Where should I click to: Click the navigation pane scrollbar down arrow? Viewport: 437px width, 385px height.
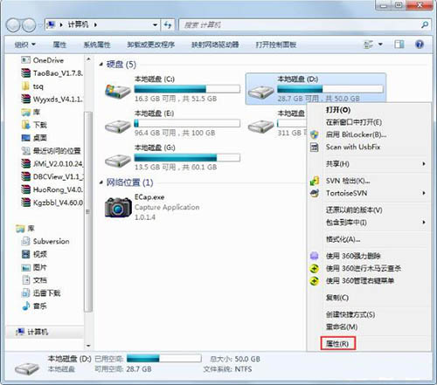[x=88, y=346]
